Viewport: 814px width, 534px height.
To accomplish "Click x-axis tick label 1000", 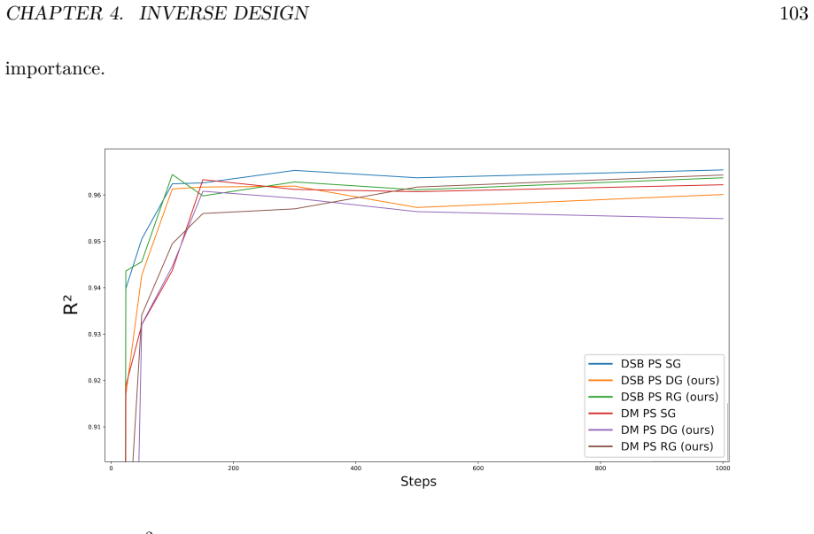I will tap(723, 468).
